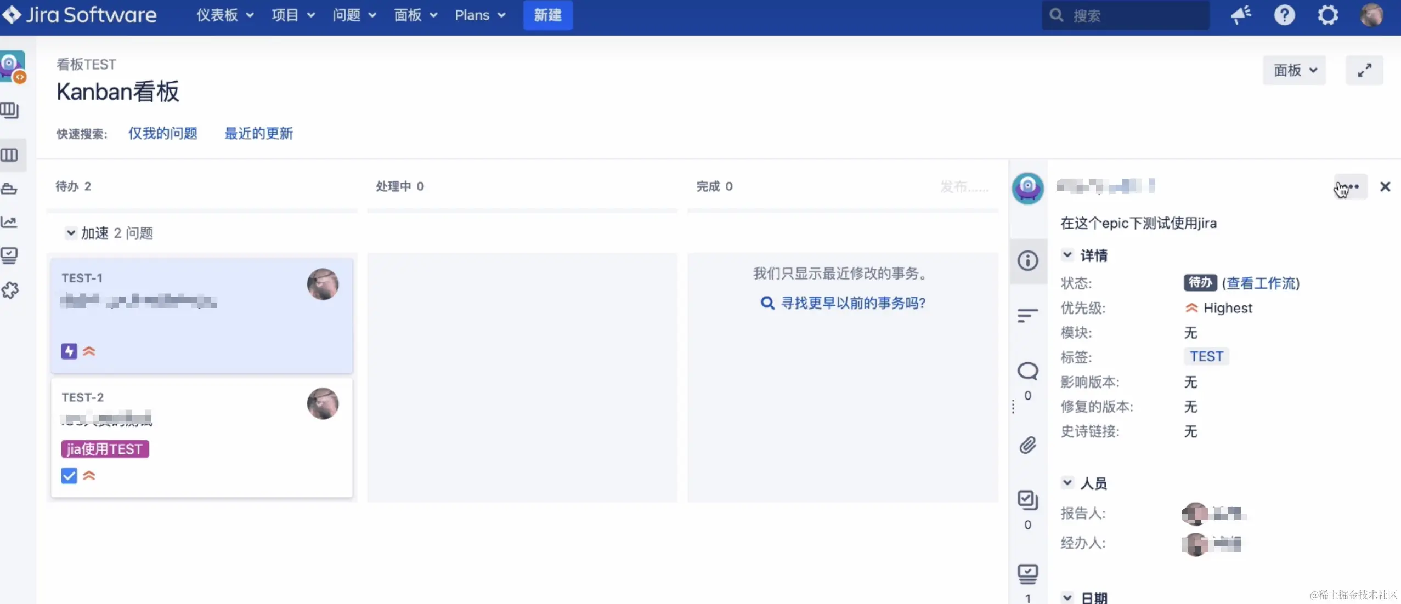The image size is (1401, 604).
Task: Click the TEST-2 issue key
Action: tap(83, 397)
